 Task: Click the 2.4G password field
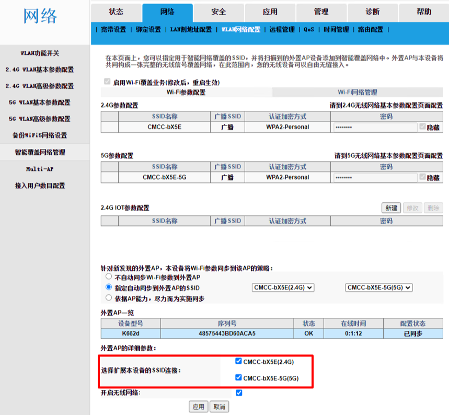pos(375,127)
